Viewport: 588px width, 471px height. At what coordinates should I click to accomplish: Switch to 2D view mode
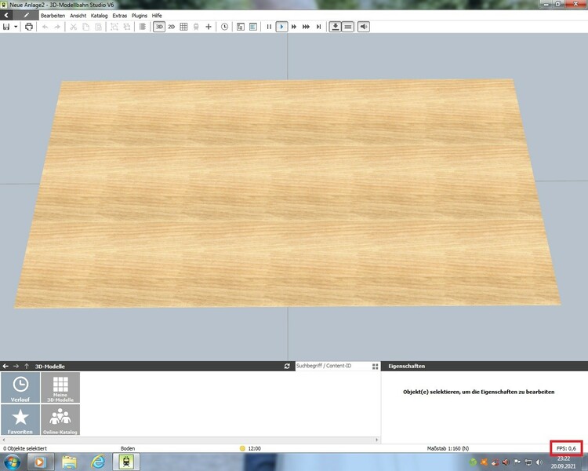172,27
